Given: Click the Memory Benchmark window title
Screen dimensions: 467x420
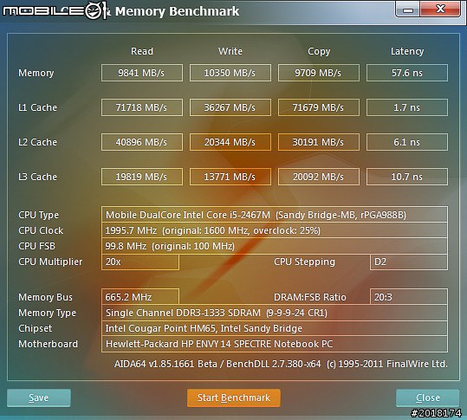Looking at the screenshot, I should pyautogui.click(x=177, y=11).
